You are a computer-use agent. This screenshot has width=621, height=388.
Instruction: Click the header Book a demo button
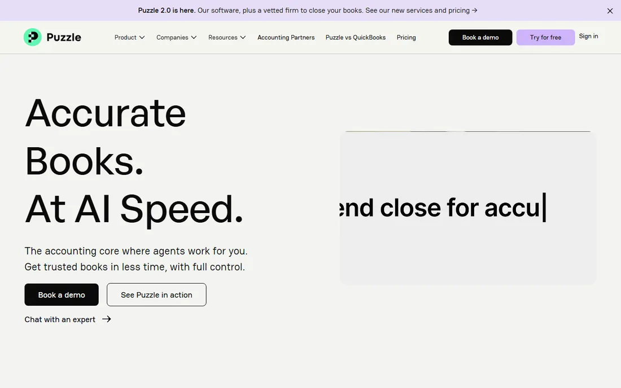[480, 37]
